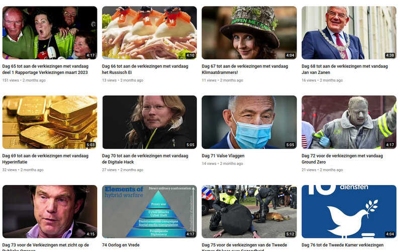Screen dimensions: 402x251
Task: Click the 5:03 duration badge on gold bars
Action: pyautogui.click(x=91, y=145)
